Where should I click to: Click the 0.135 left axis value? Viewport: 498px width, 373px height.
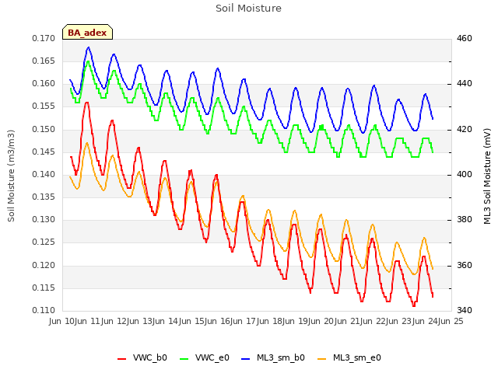pos(44,197)
